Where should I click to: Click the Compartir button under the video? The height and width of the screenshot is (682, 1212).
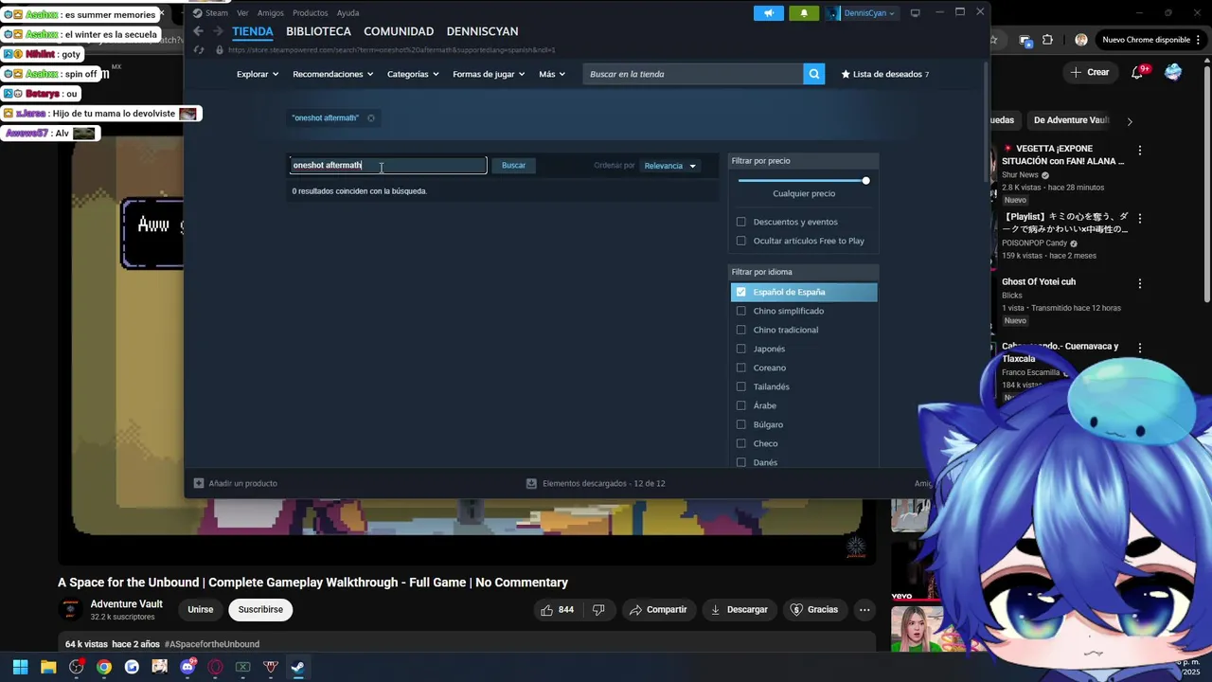(x=658, y=610)
